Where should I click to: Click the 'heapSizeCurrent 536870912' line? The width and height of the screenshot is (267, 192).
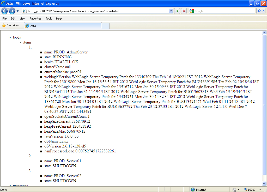(x=67, y=121)
